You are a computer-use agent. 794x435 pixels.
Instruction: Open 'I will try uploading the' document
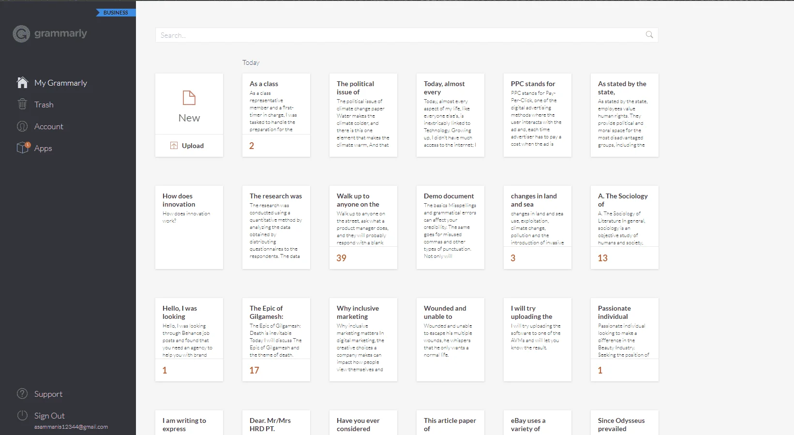tap(538, 340)
